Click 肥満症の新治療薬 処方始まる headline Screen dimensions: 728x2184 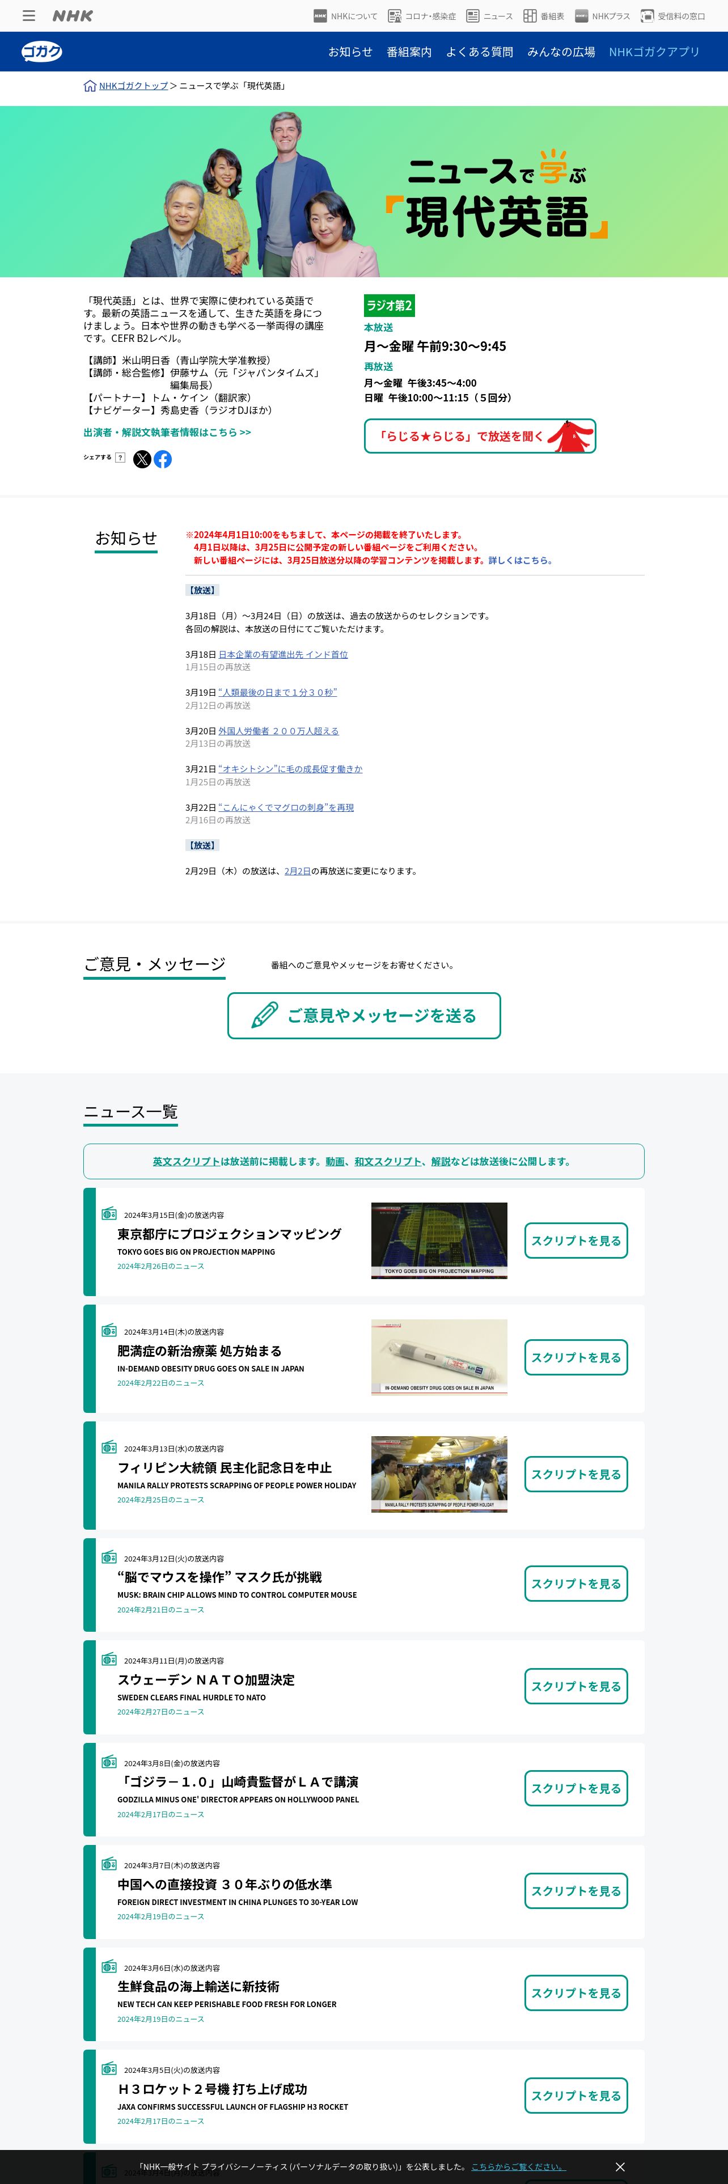click(x=199, y=1352)
